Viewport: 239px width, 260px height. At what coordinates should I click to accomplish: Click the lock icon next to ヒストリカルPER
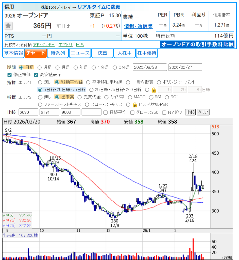[x=135, y=105]
